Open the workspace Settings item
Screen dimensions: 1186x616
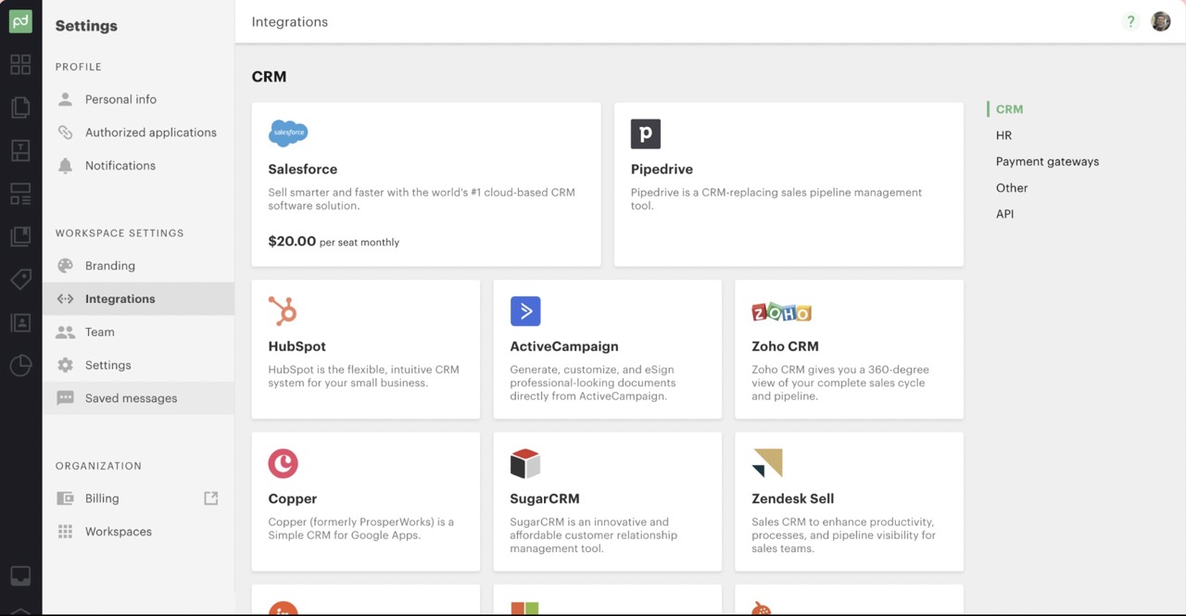point(138,365)
